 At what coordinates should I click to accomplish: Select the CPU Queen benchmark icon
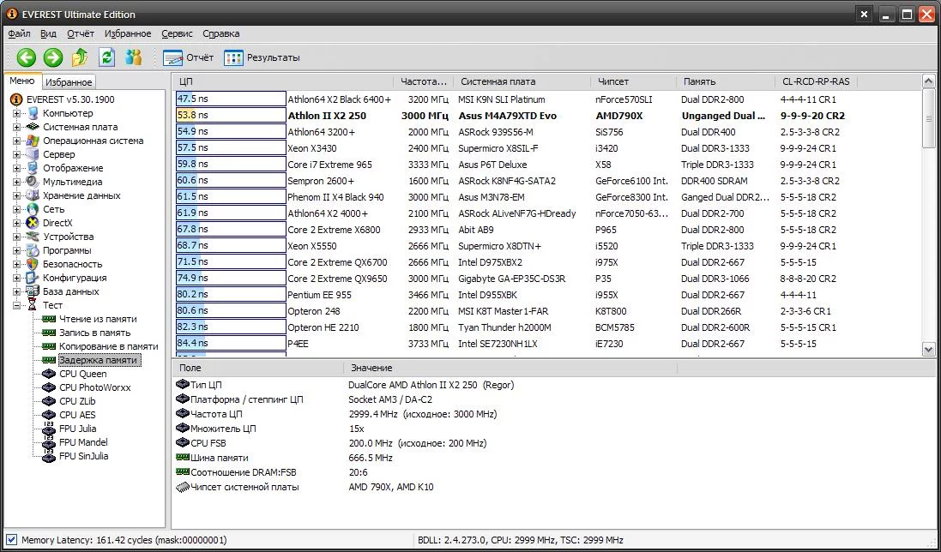click(x=48, y=374)
